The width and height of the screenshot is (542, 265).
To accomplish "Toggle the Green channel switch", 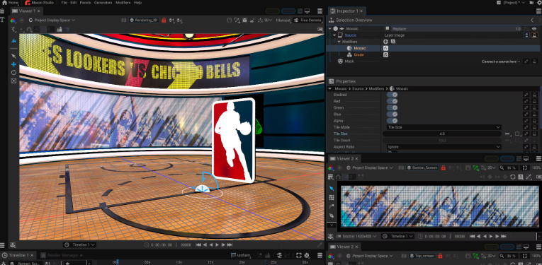I will coord(393,108).
